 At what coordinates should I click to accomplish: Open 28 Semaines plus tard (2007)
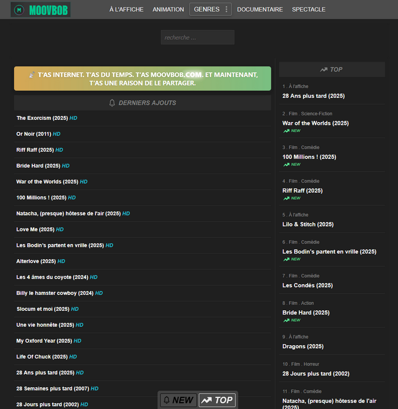pos(53,388)
